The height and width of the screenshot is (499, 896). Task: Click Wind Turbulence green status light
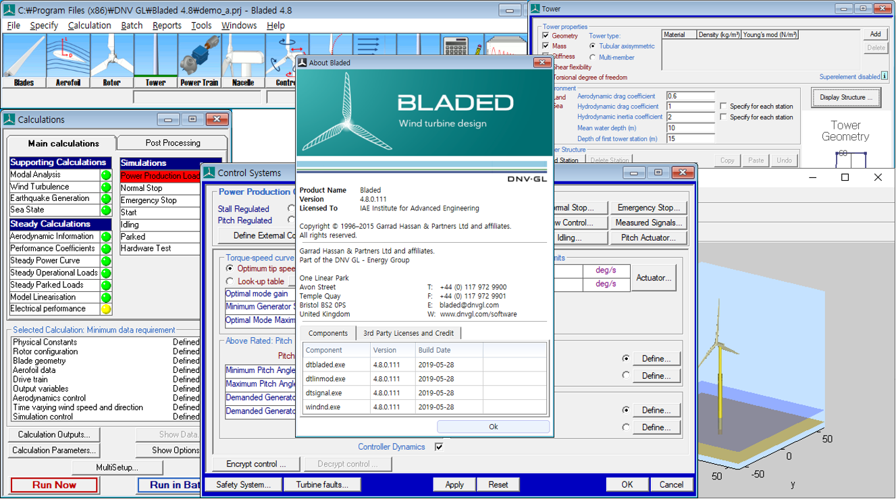(x=106, y=187)
